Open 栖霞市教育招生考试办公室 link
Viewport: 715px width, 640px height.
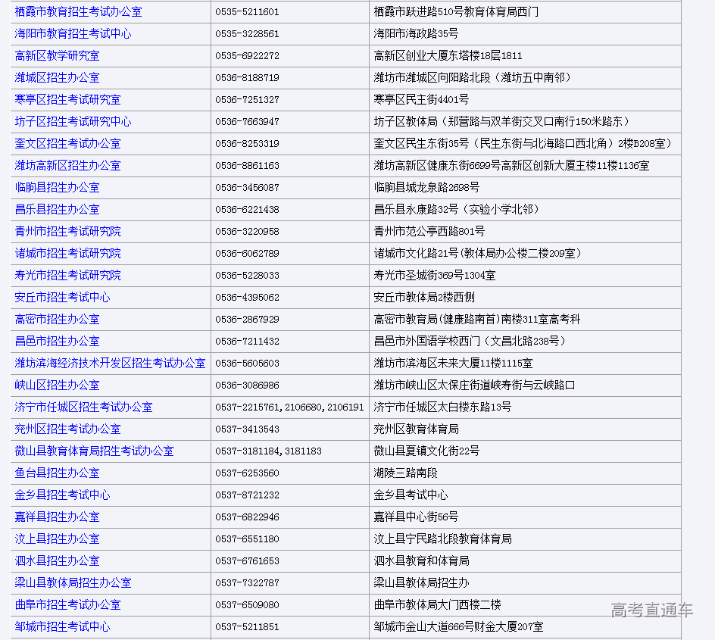pyautogui.click(x=78, y=12)
